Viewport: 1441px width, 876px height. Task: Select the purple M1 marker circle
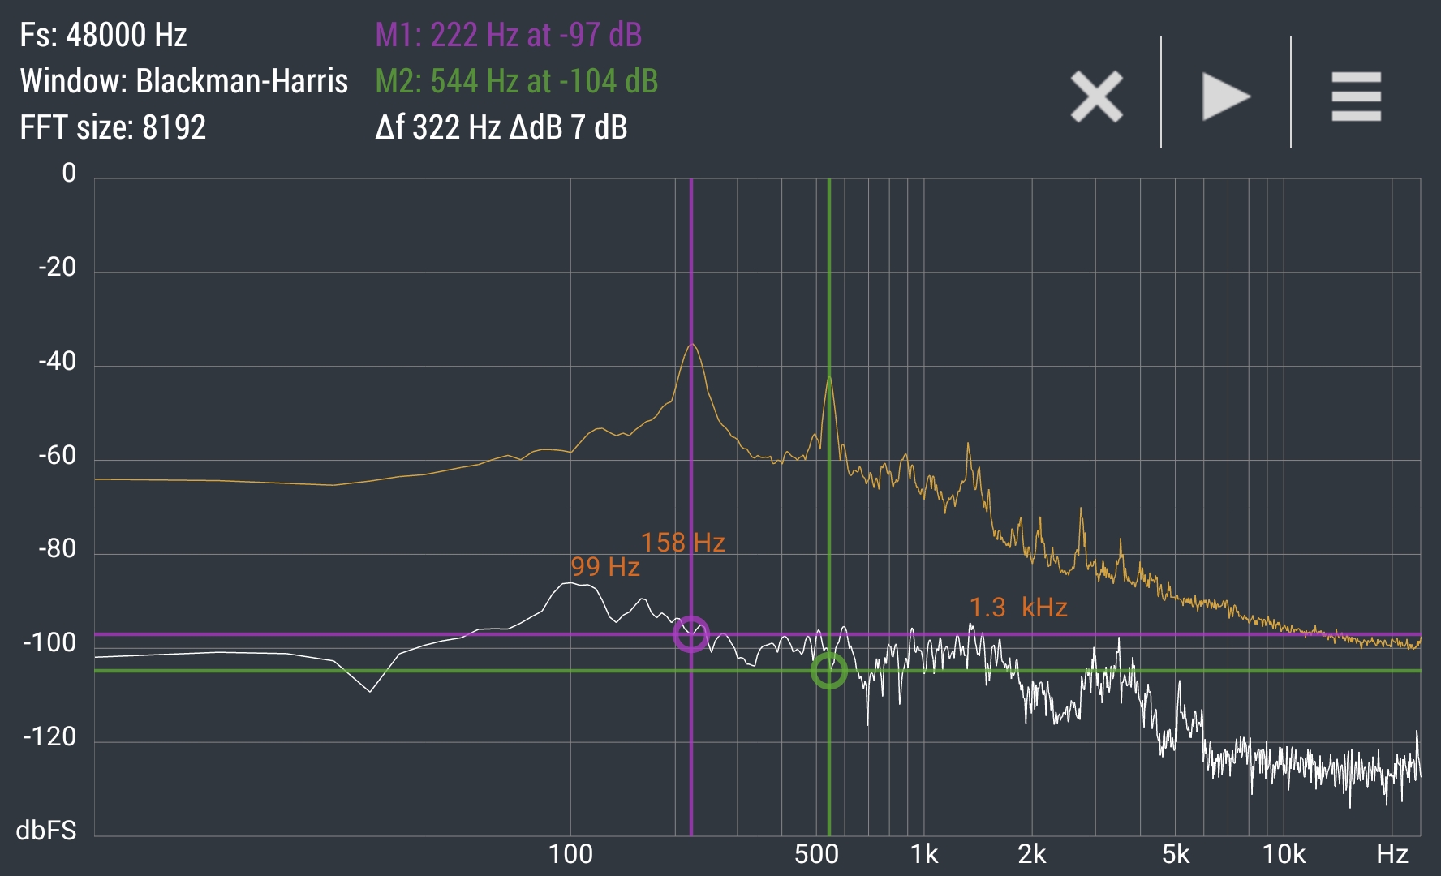691,634
